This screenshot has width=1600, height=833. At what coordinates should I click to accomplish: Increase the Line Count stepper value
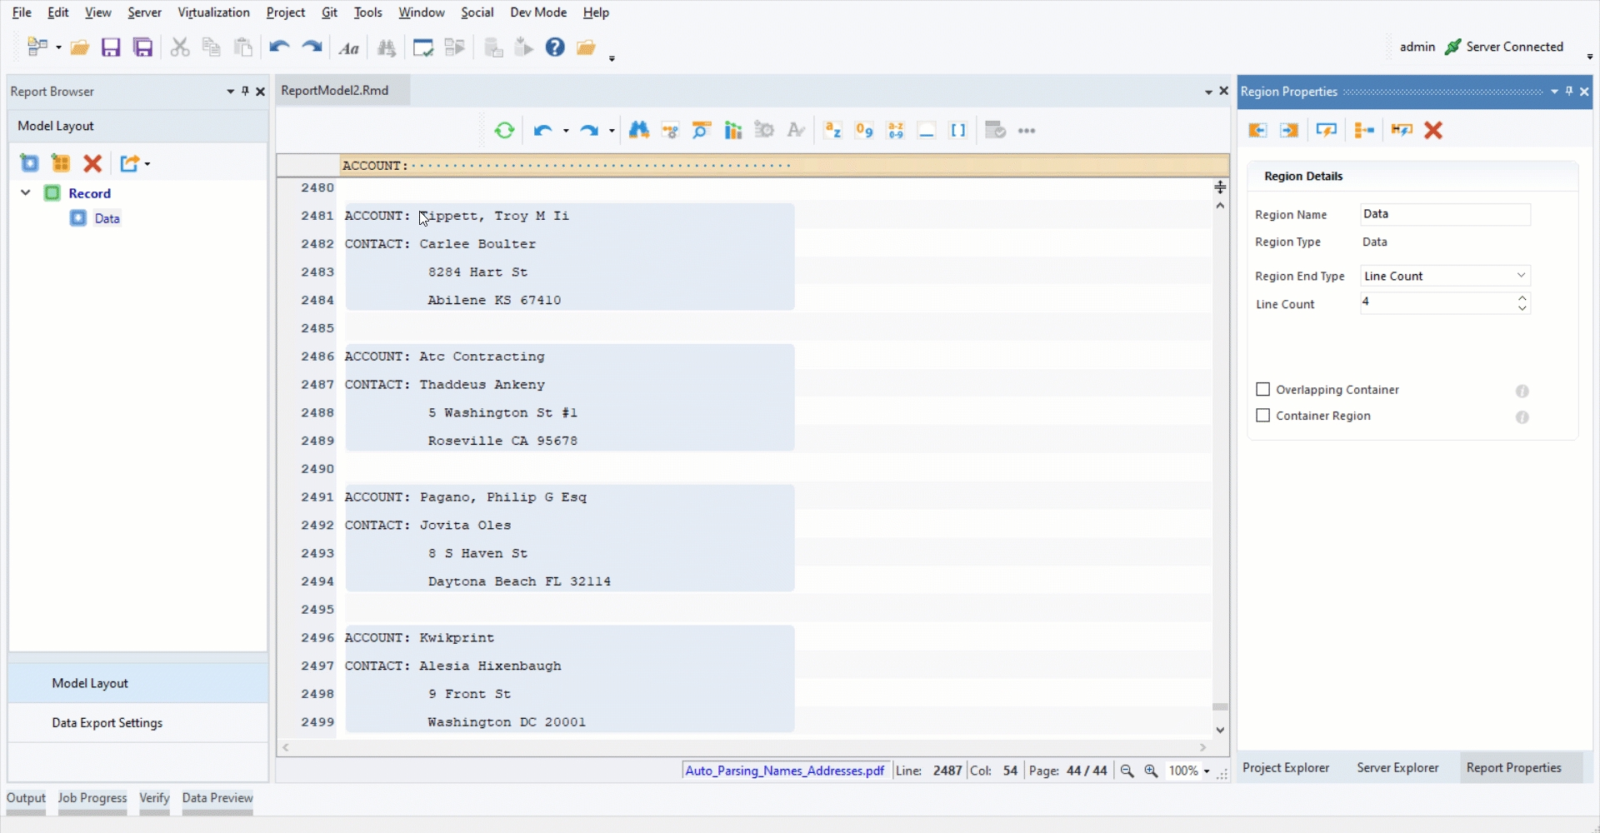coord(1522,298)
